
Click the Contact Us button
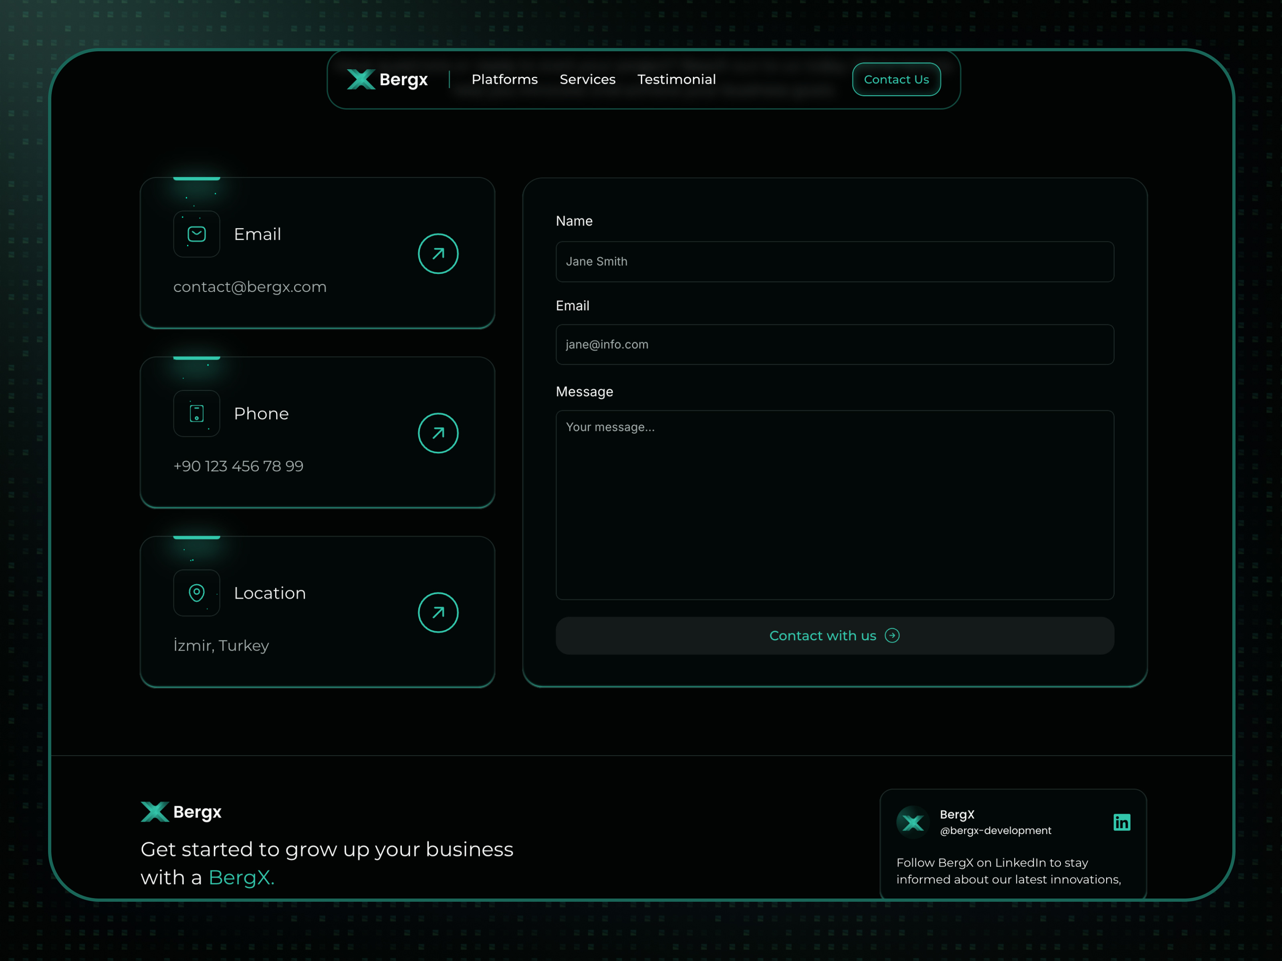tap(896, 79)
